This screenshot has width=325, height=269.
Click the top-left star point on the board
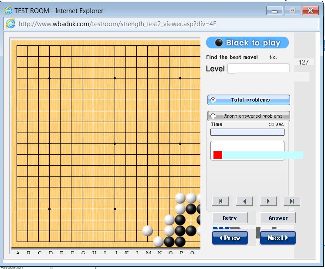coord(50,78)
